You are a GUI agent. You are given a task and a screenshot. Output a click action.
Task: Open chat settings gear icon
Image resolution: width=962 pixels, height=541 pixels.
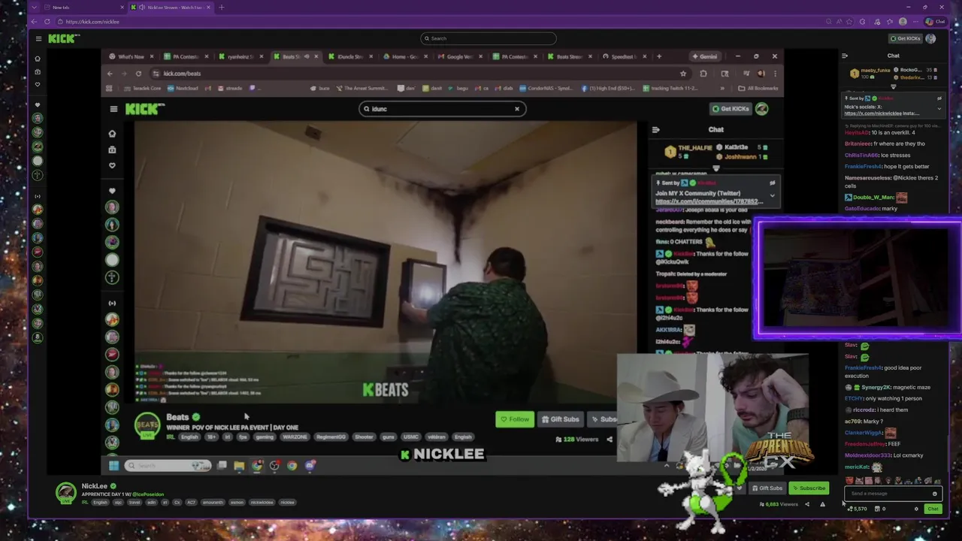point(915,509)
